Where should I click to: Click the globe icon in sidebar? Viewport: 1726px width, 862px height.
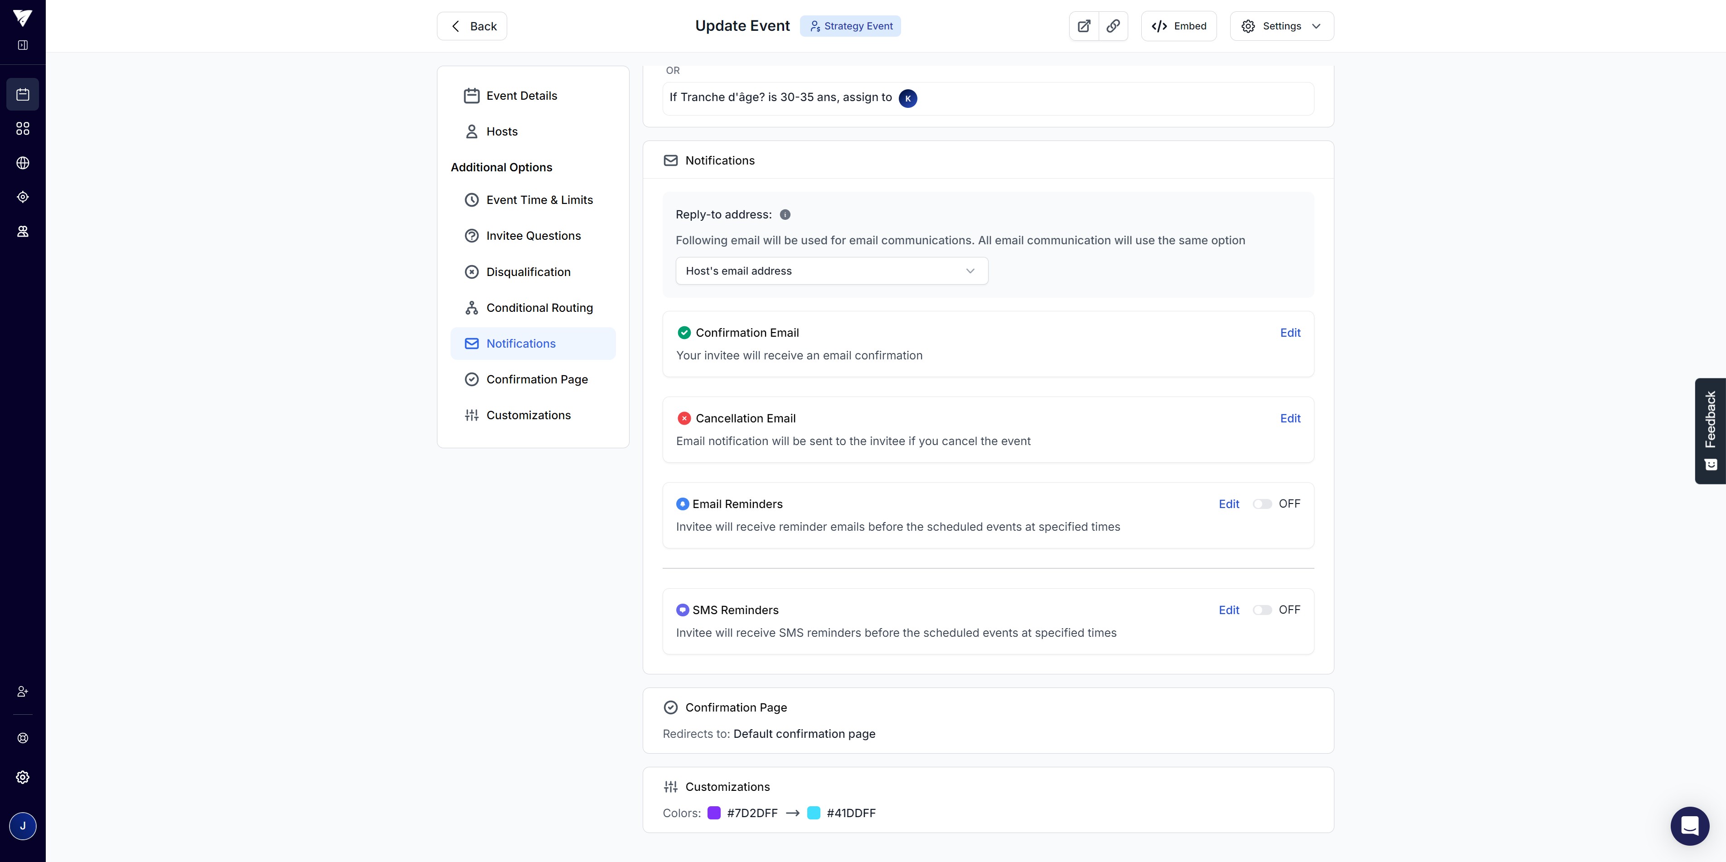tap(23, 163)
